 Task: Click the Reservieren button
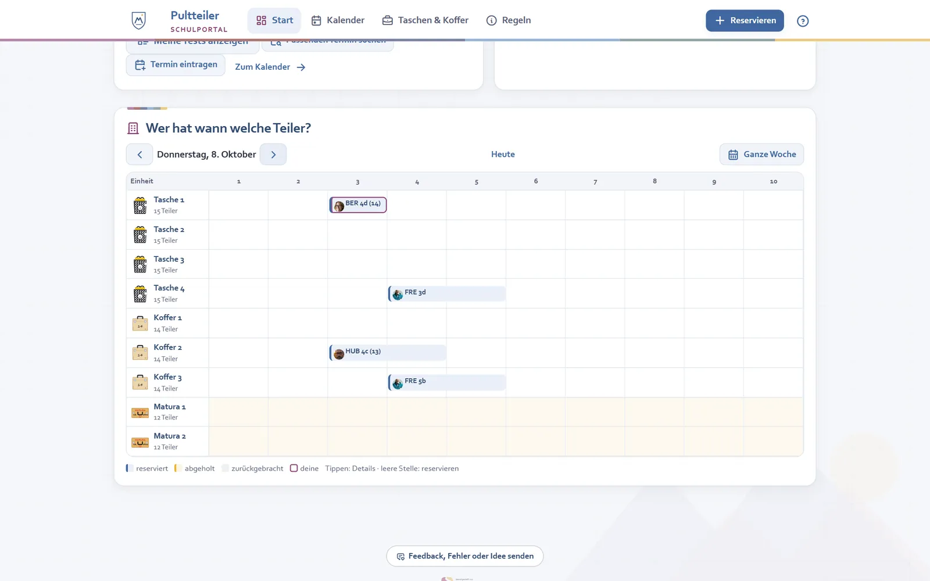click(x=745, y=20)
